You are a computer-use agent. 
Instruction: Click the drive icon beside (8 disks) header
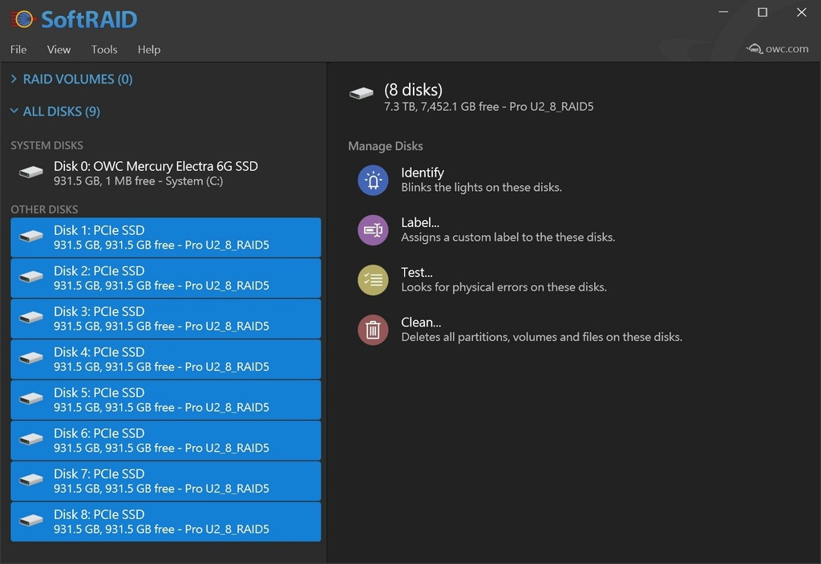pos(362,94)
